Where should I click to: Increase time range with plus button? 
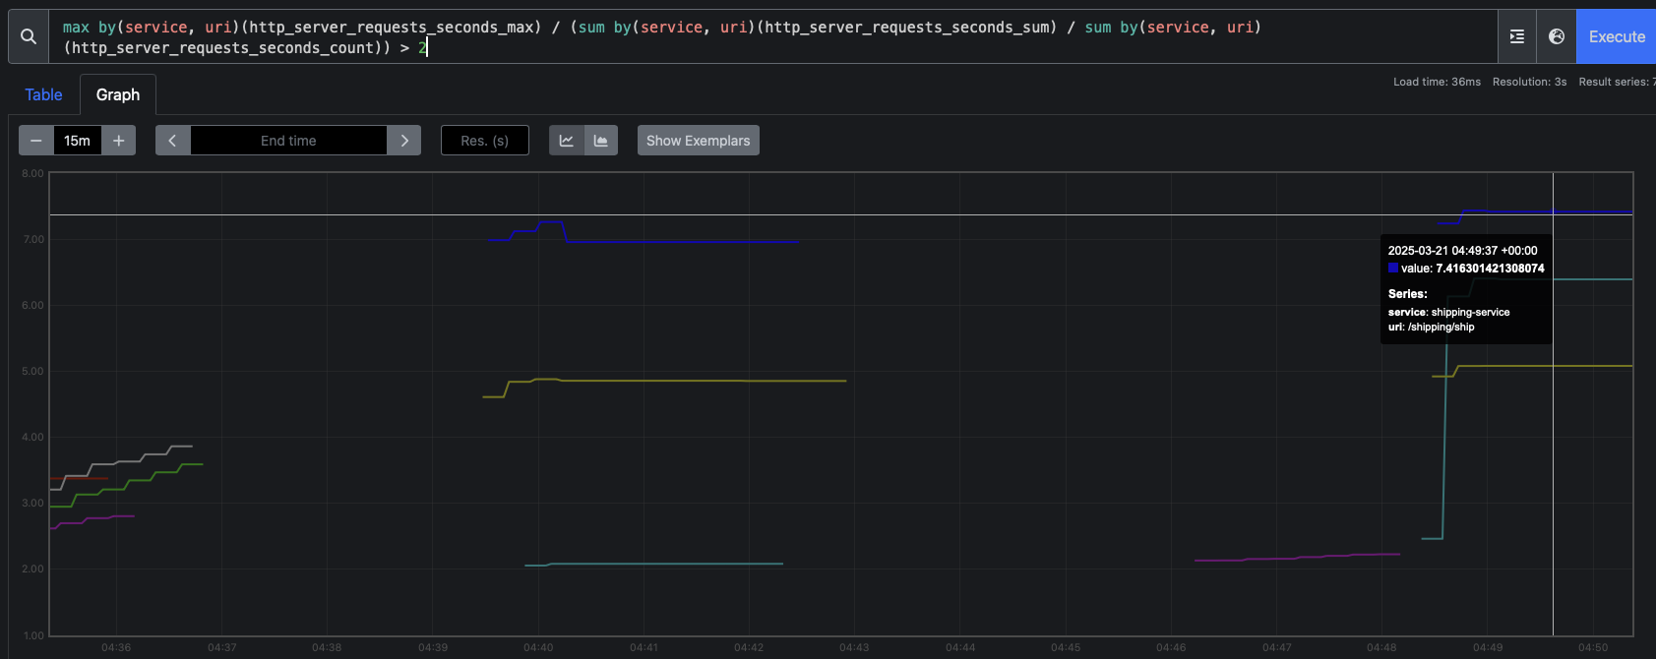click(119, 141)
